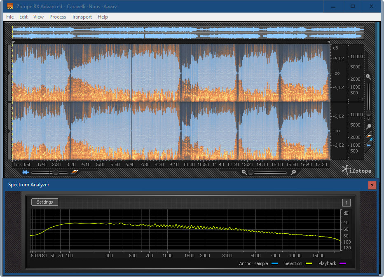This screenshot has height=277, width=384.
Task: Click the horizontal time zoom-out magnifier
Action: tap(244, 172)
